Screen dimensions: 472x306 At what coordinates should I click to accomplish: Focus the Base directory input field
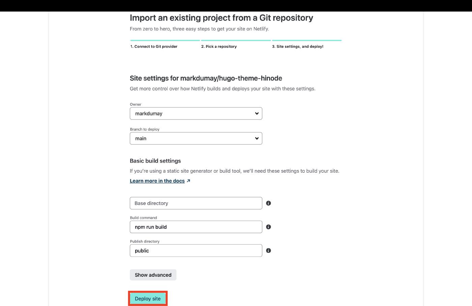pyautogui.click(x=196, y=203)
